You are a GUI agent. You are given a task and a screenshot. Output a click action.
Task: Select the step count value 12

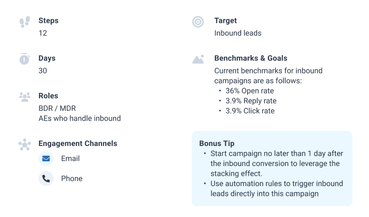(43, 33)
